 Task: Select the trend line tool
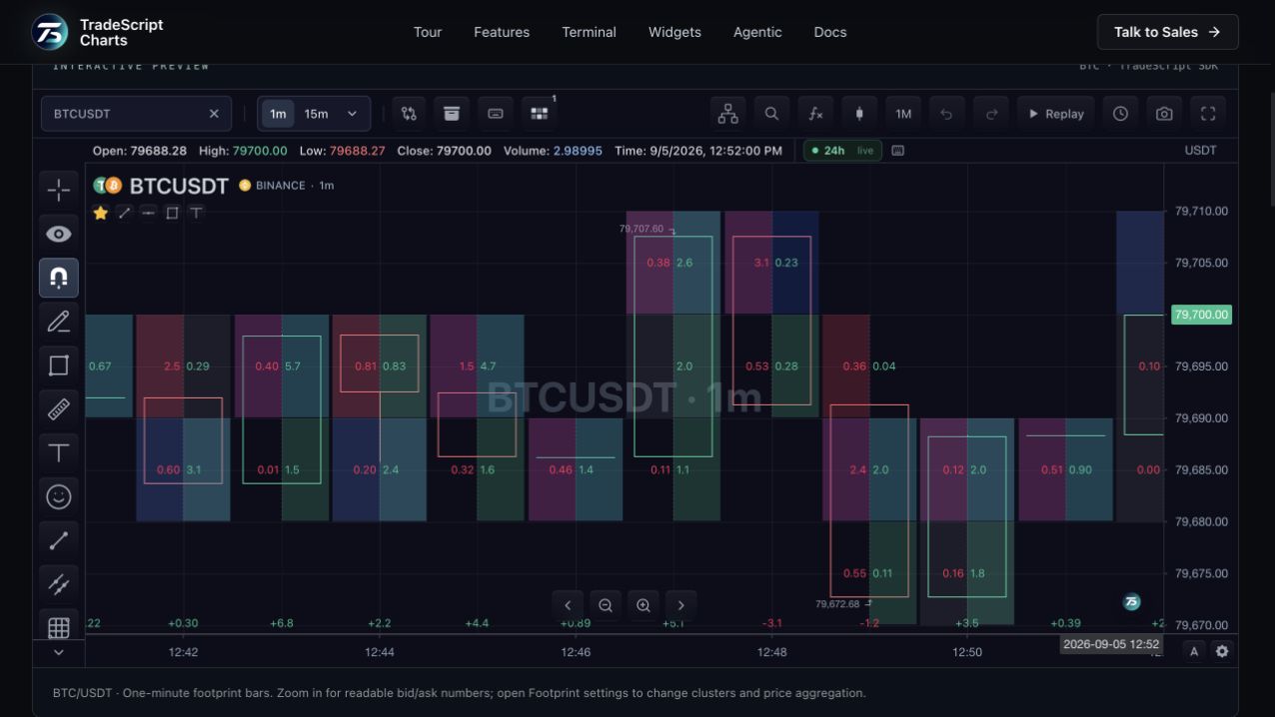59,540
